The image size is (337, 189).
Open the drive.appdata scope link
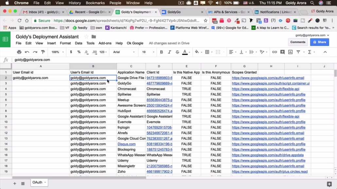tap(268, 155)
